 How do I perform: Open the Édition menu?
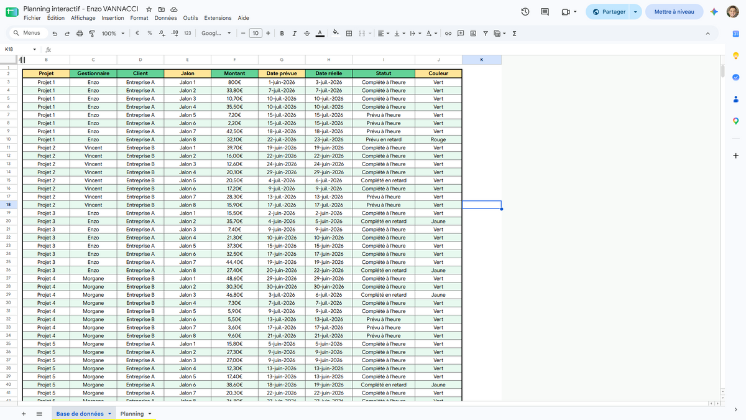56,18
